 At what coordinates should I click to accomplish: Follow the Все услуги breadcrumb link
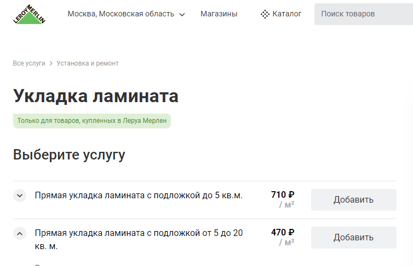click(x=29, y=63)
